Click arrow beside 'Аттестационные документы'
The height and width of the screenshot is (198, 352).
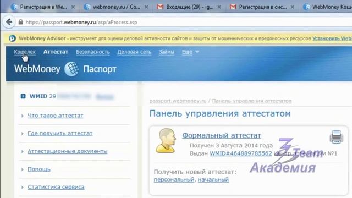[23, 152]
